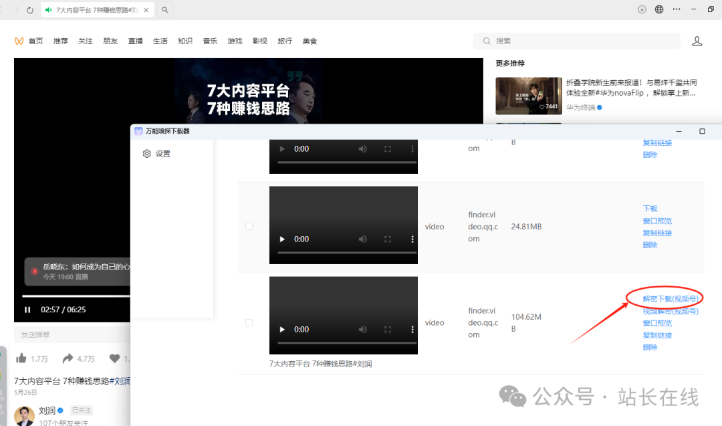This screenshot has width=722, height=426.
Task: Click the 104.62MB preview seek bar
Action: coord(347,342)
